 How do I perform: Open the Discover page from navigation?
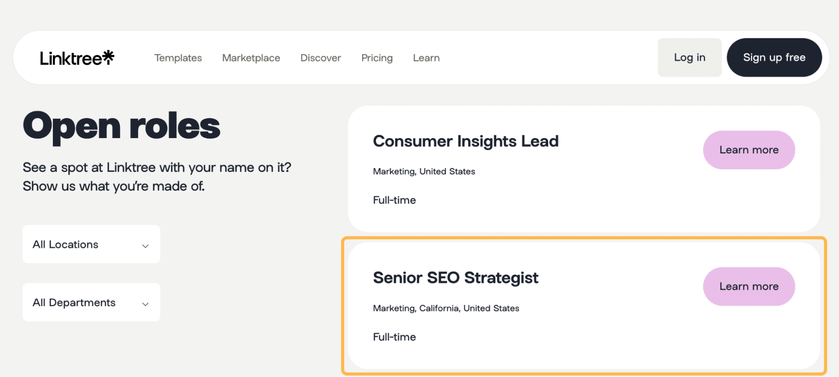click(320, 58)
